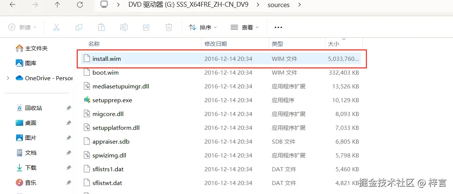Select the boot.wim file
Image resolution: width=453 pixels, height=194 pixels.
point(221,72)
